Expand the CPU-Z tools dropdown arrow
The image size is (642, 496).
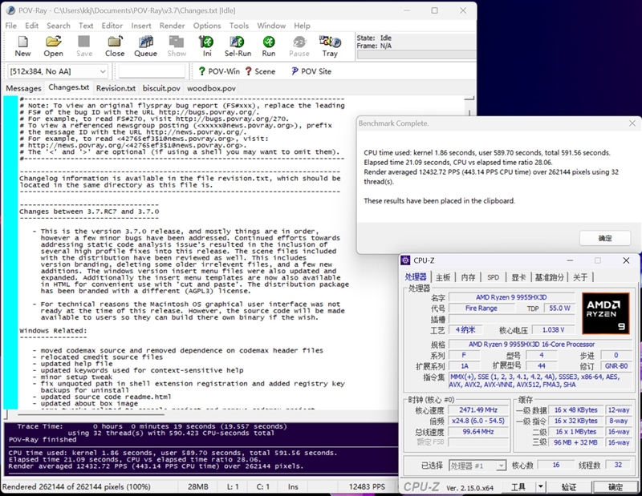click(x=541, y=486)
